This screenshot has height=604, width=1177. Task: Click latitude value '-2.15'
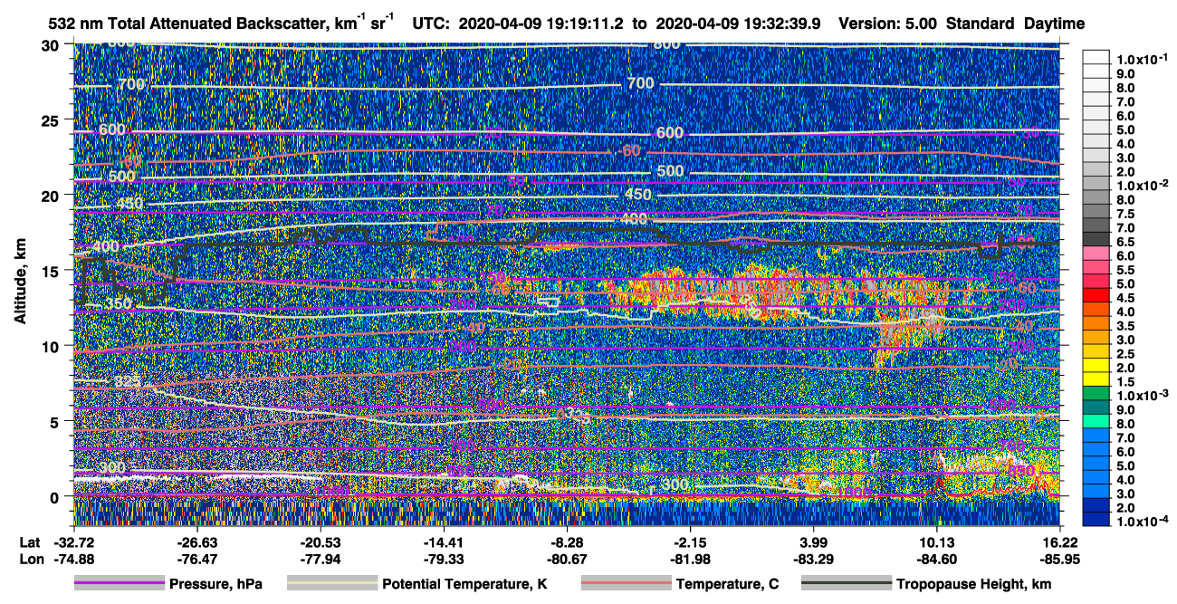click(x=691, y=543)
